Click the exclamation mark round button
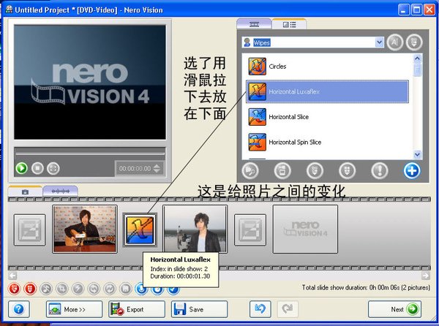439x326 pixels. 380,170
